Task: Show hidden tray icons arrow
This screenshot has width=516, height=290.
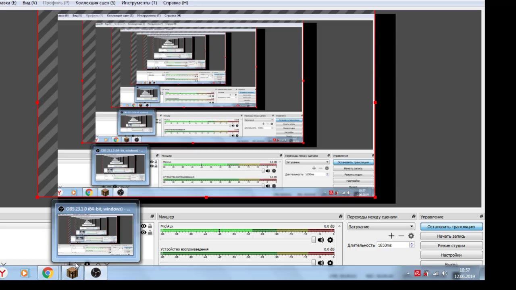Action: pos(408,273)
